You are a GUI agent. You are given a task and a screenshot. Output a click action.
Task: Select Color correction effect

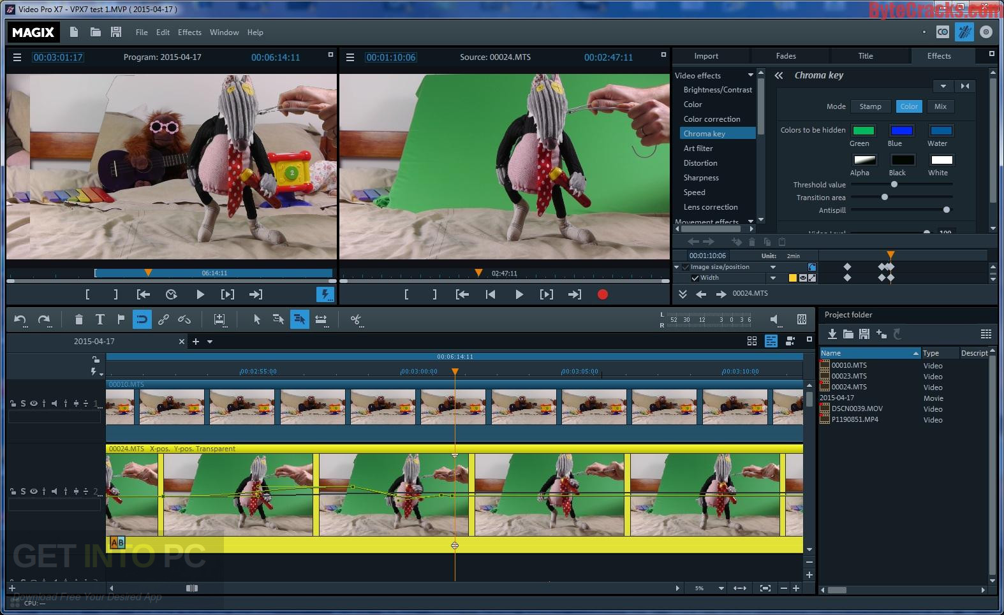coord(712,119)
